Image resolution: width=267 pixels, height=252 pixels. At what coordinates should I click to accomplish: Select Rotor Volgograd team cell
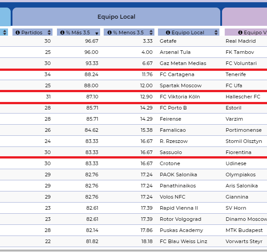click(x=181, y=219)
